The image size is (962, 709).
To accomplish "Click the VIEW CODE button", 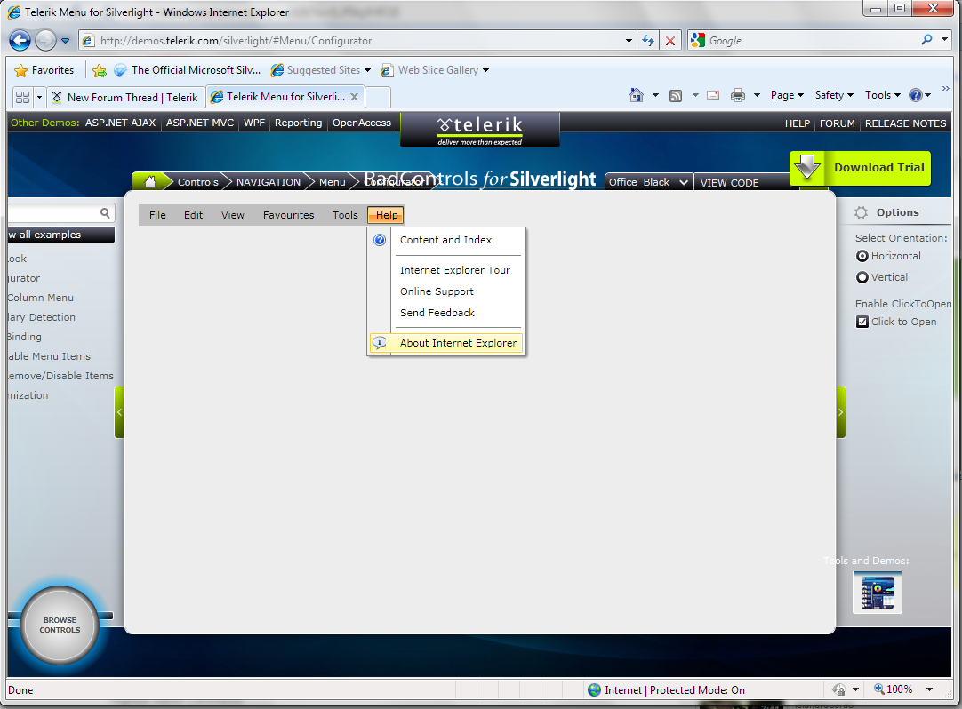I will (x=729, y=183).
